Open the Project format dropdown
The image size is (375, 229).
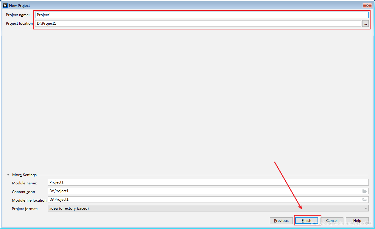[x=208, y=208]
